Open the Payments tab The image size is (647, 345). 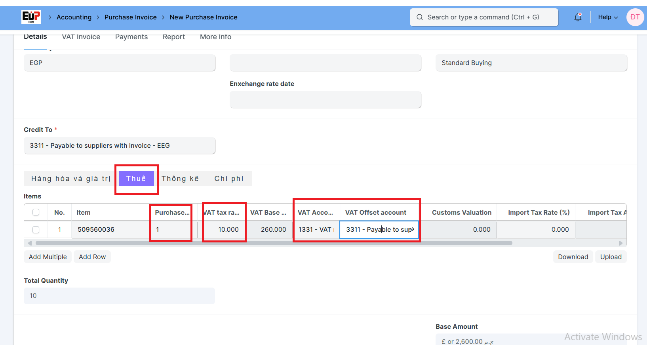pyautogui.click(x=131, y=37)
